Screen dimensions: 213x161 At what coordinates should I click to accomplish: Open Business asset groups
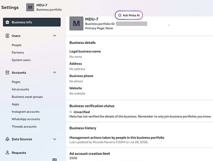pyautogui.click(x=27, y=97)
